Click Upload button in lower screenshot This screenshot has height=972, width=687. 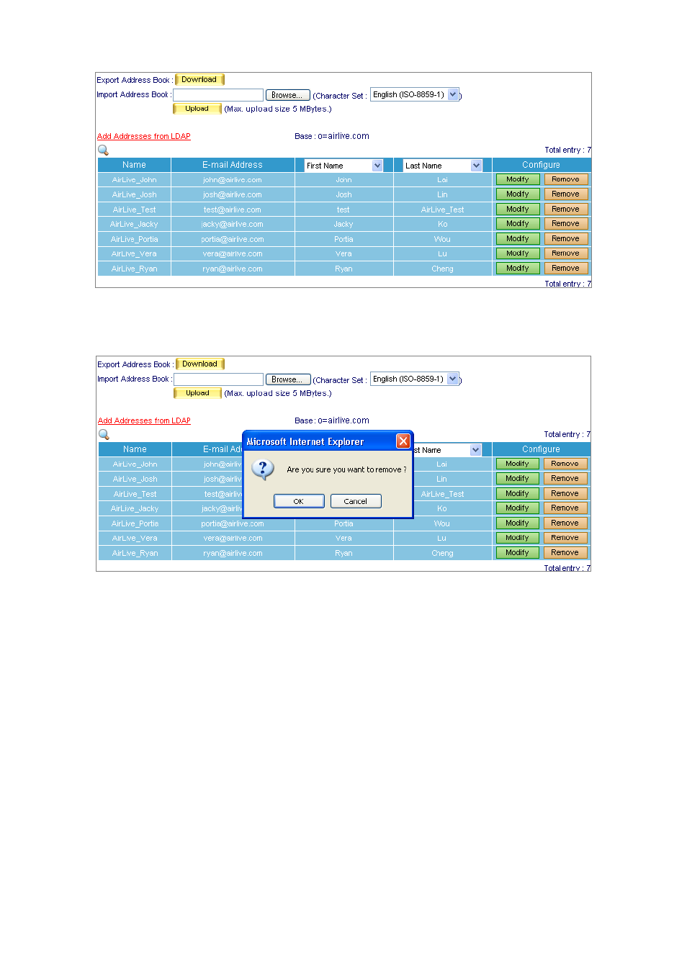pyautogui.click(x=197, y=393)
